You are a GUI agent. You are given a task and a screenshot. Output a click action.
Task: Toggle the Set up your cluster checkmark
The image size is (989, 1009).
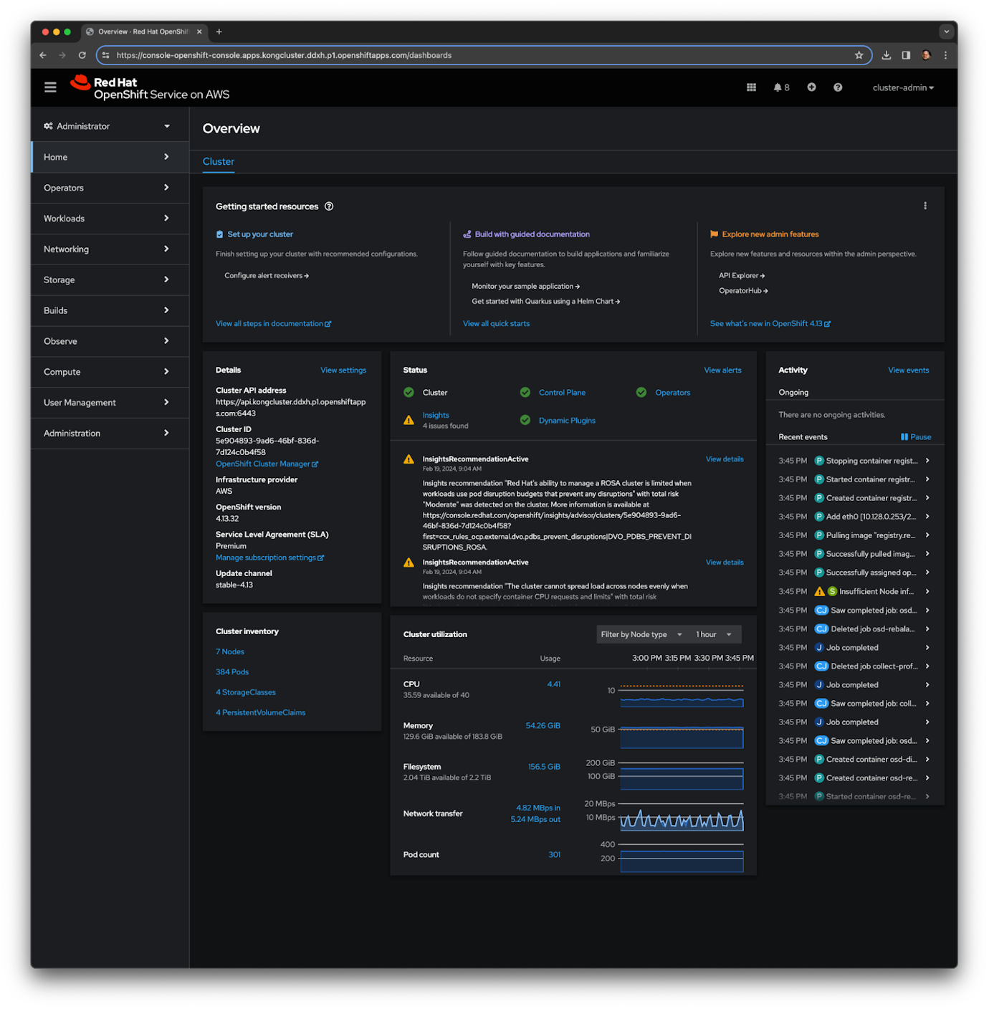pos(219,234)
